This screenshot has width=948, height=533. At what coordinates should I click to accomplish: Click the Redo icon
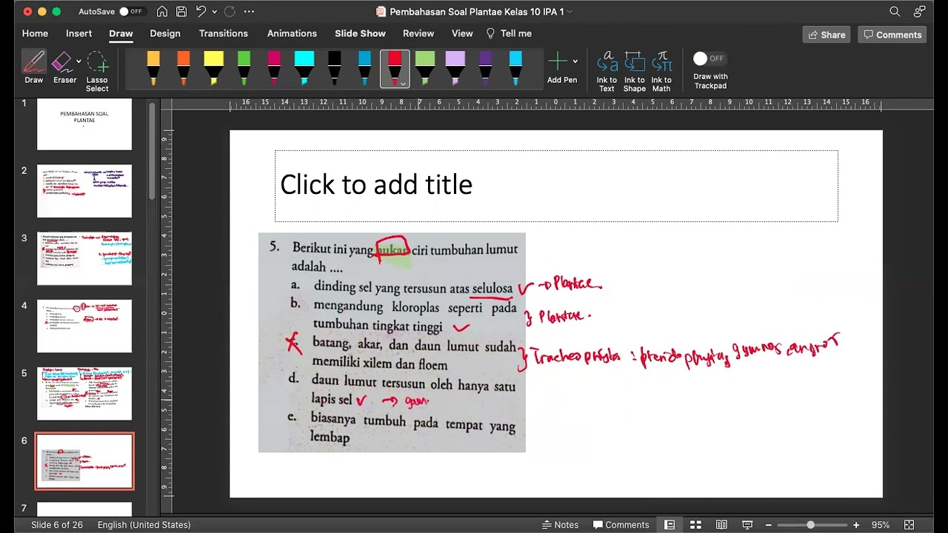[230, 12]
